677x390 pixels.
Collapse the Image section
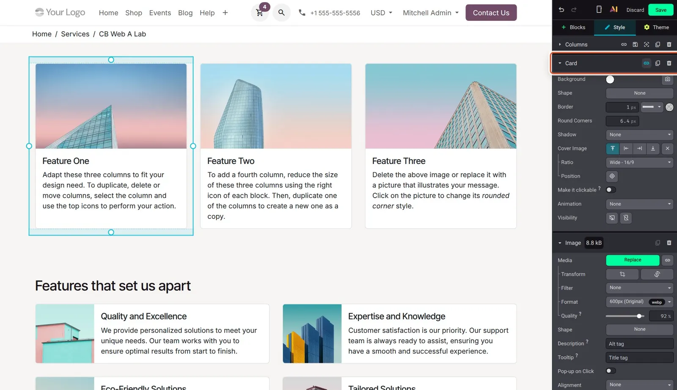click(560, 243)
